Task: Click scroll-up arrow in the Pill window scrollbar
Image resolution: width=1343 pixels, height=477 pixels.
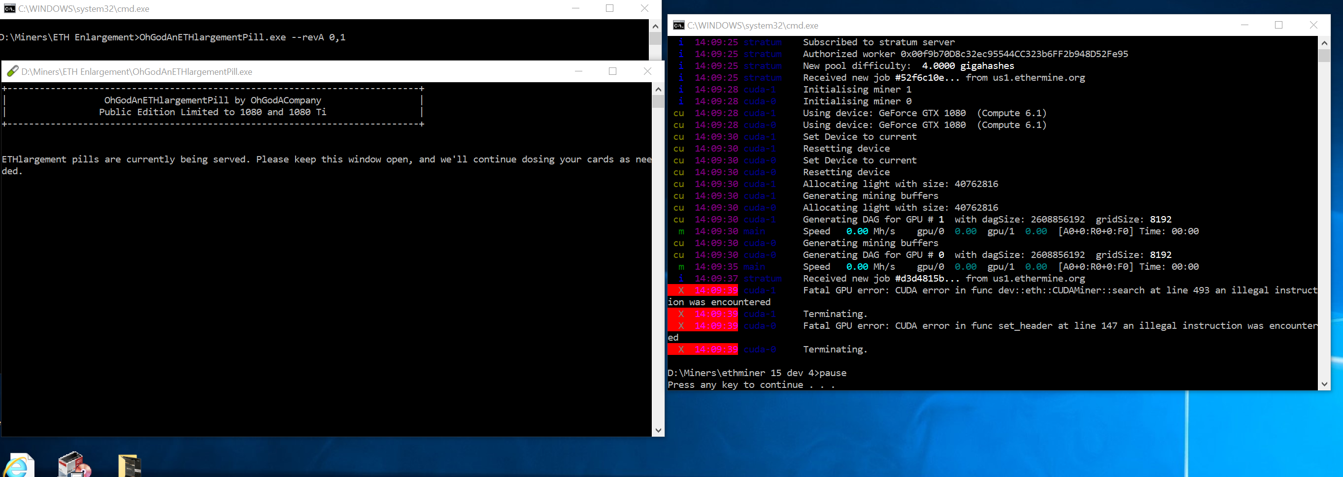Action: click(658, 89)
